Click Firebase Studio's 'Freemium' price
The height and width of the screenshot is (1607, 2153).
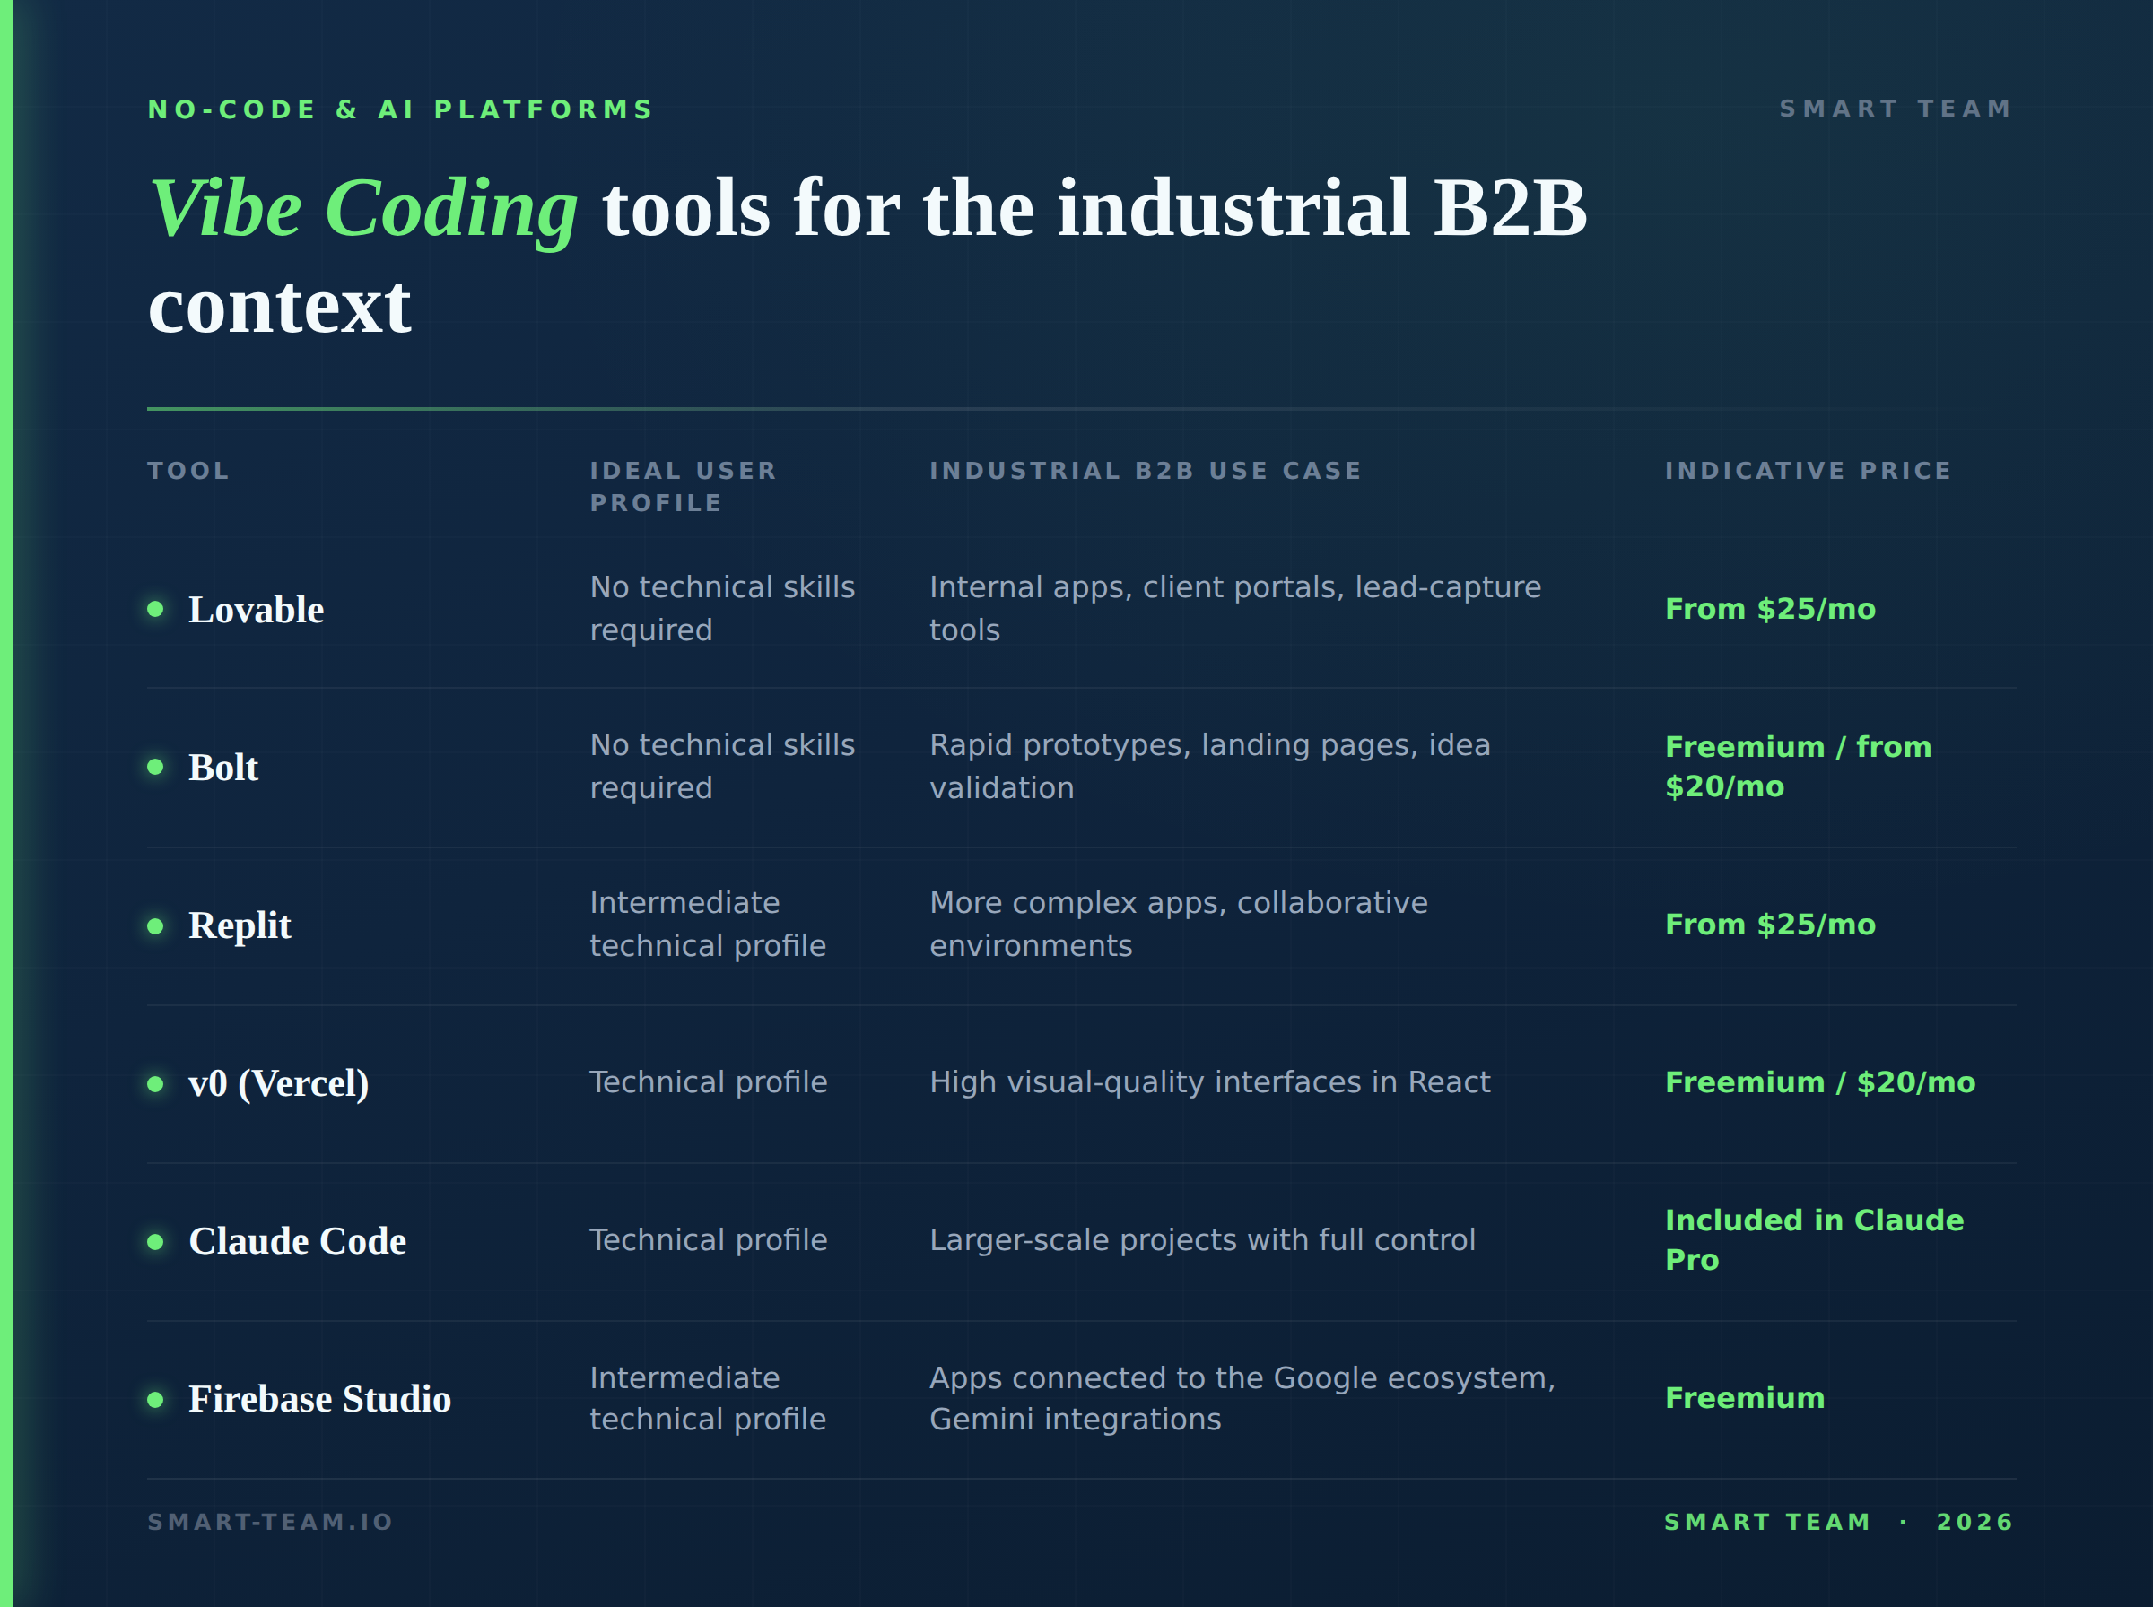(1745, 1398)
